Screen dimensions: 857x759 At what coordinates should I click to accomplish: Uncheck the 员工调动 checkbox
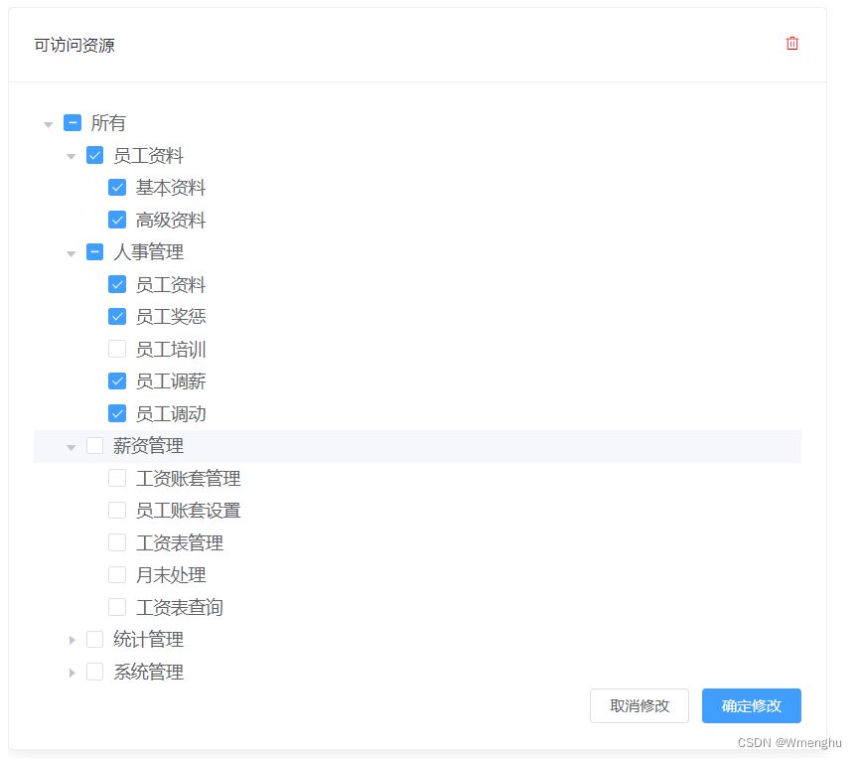[117, 413]
